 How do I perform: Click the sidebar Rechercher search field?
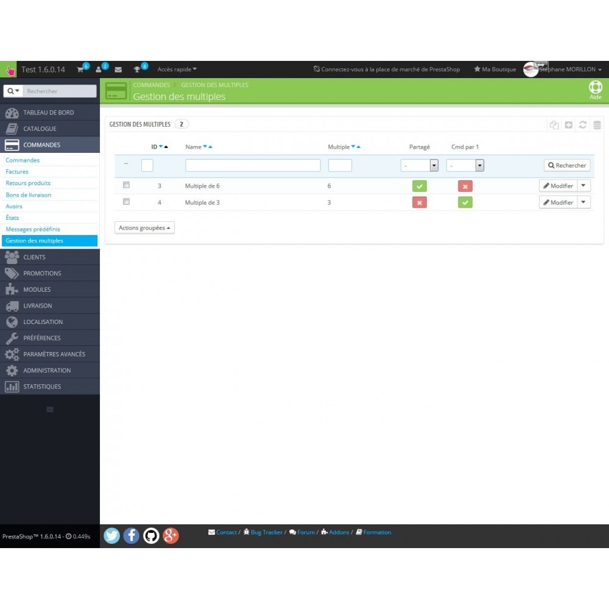(x=60, y=91)
